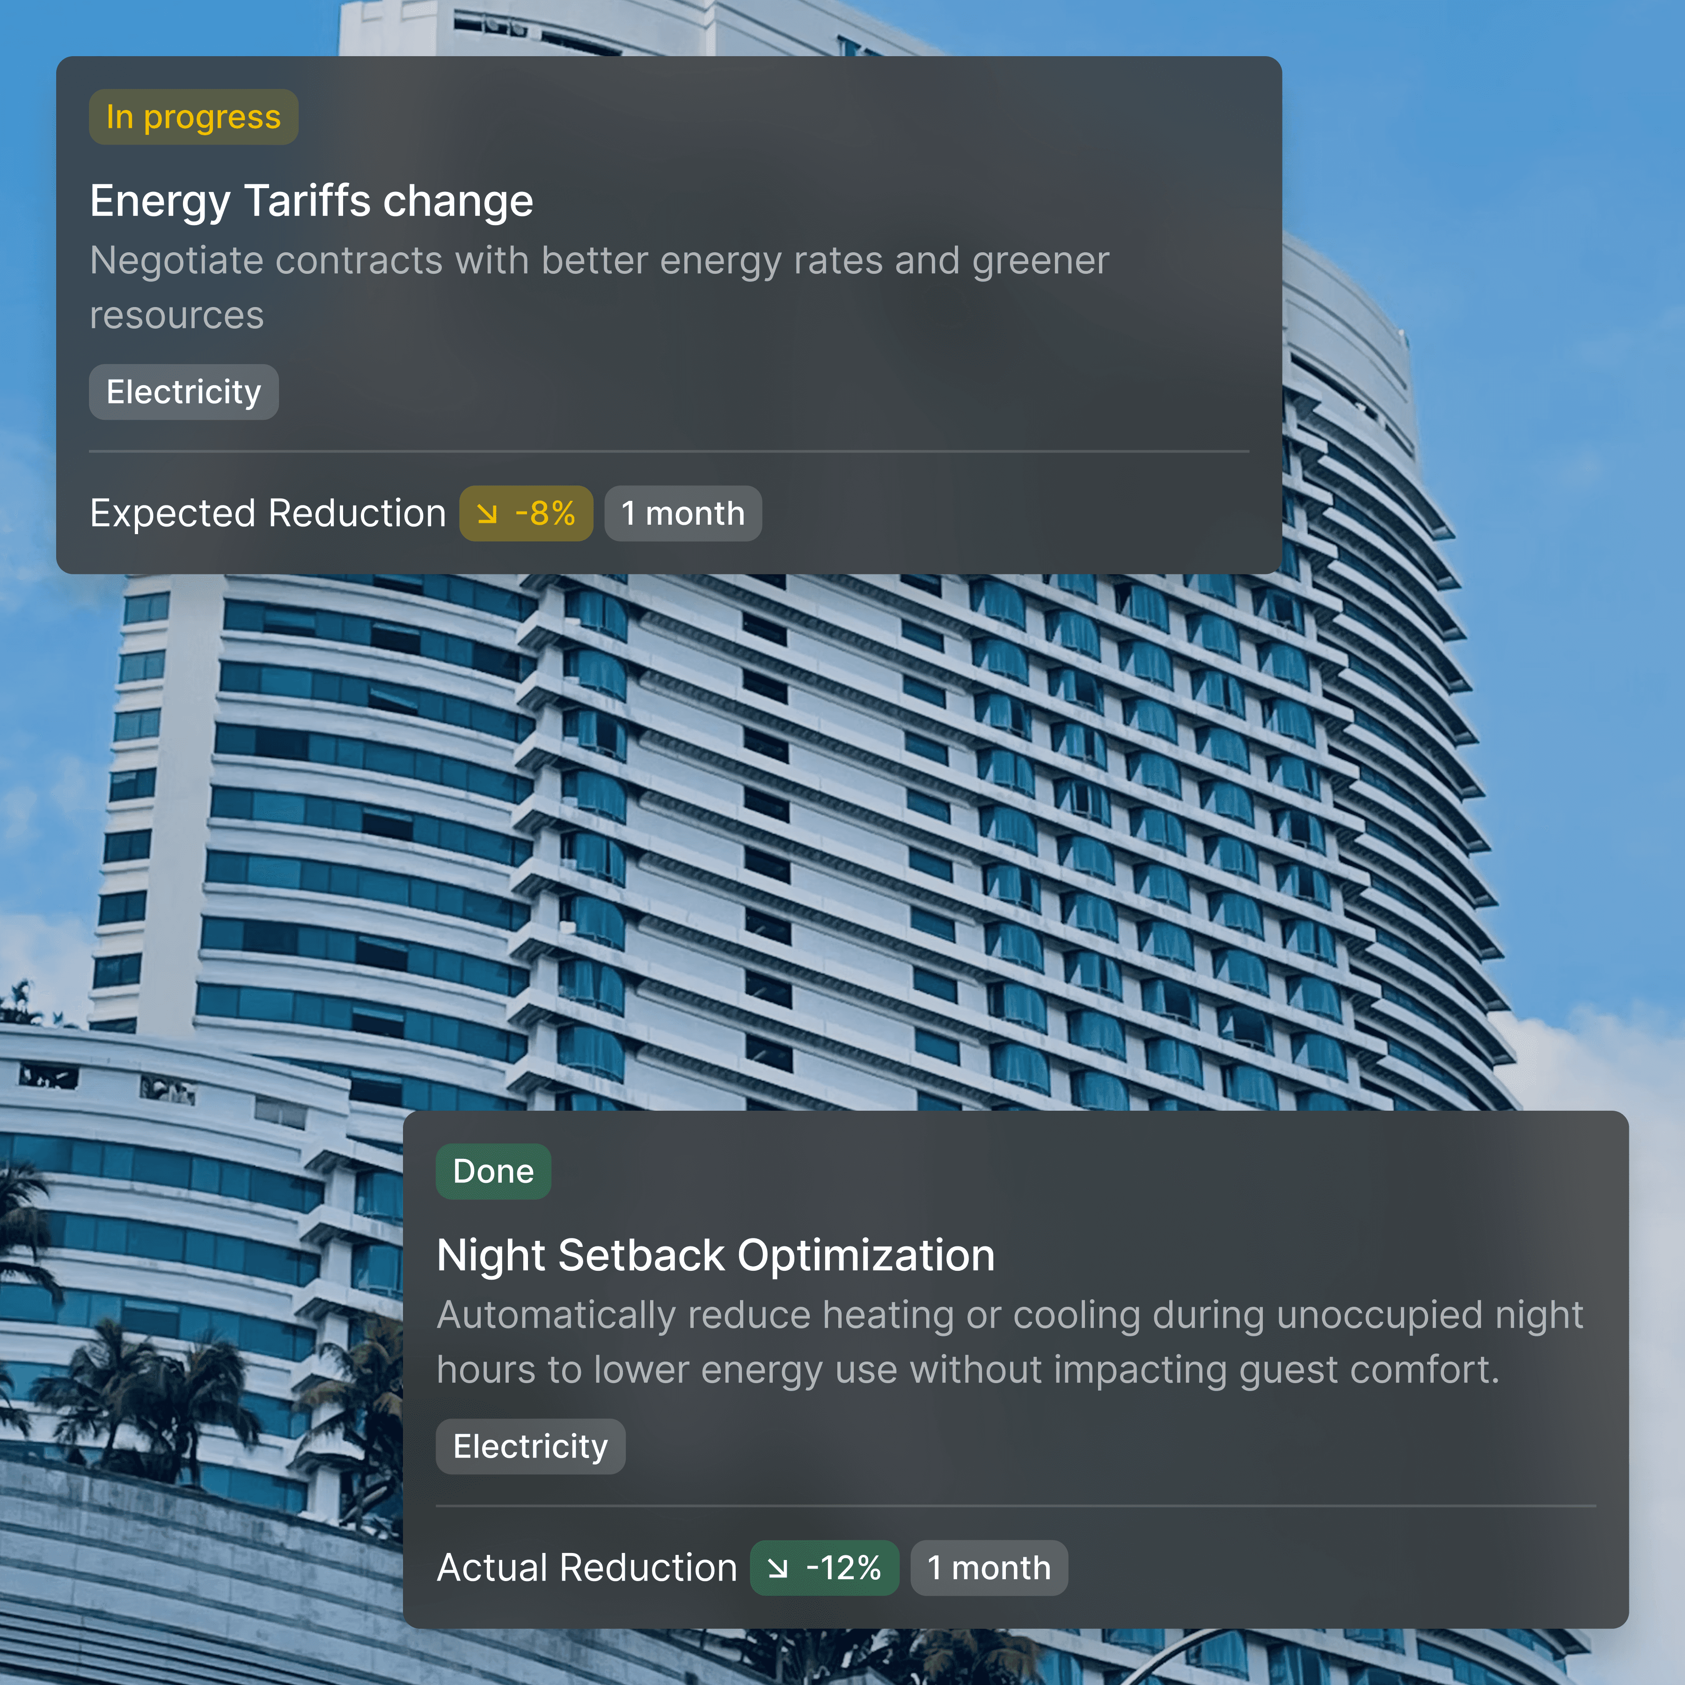The height and width of the screenshot is (1685, 1685).
Task: Click the -12% actual reduction badge
Action: [x=824, y=1568]
